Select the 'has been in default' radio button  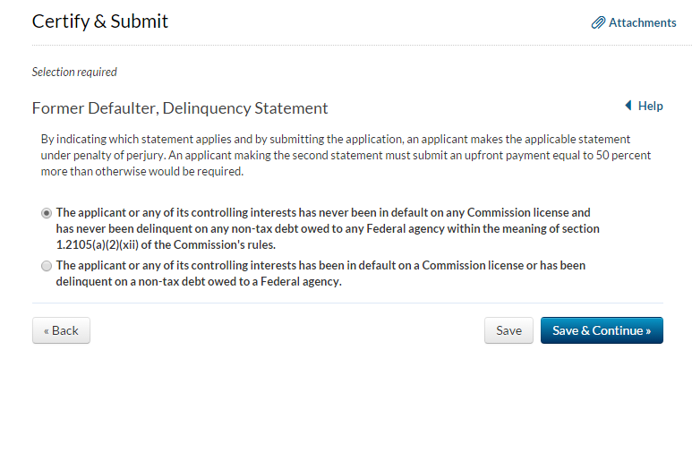47,266
